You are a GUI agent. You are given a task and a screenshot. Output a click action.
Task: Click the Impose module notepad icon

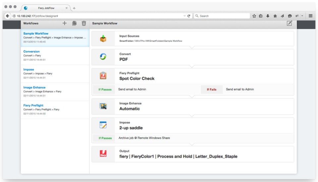point(103,125)
